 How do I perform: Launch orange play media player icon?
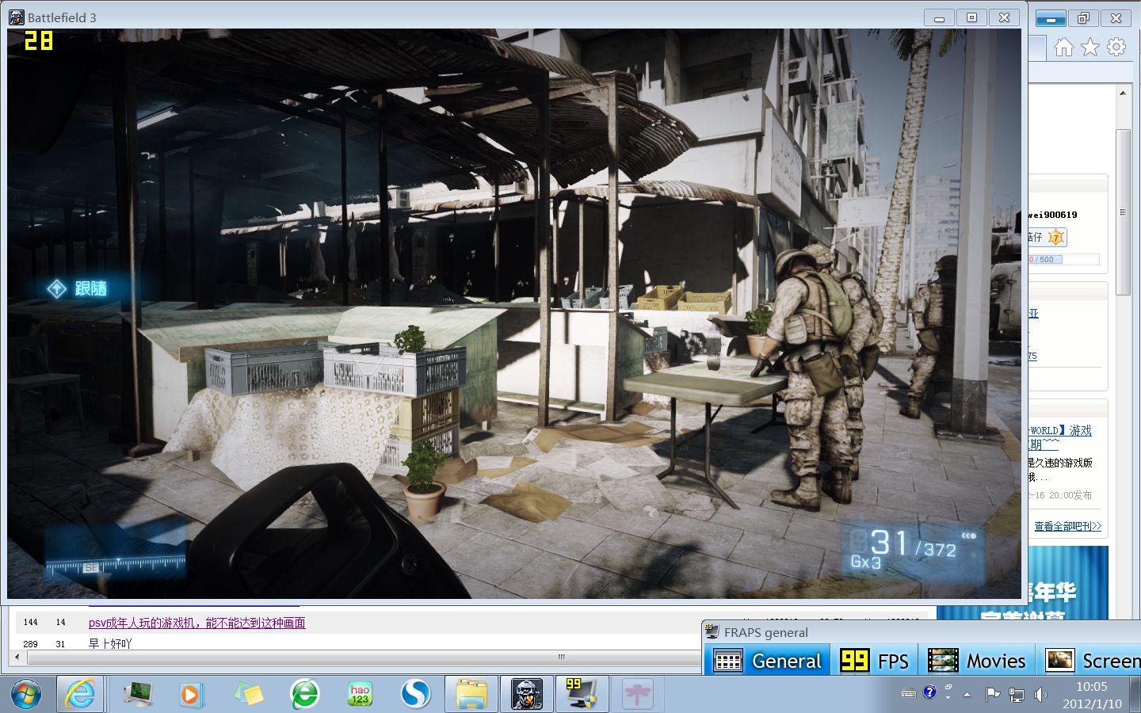(190, 695)
